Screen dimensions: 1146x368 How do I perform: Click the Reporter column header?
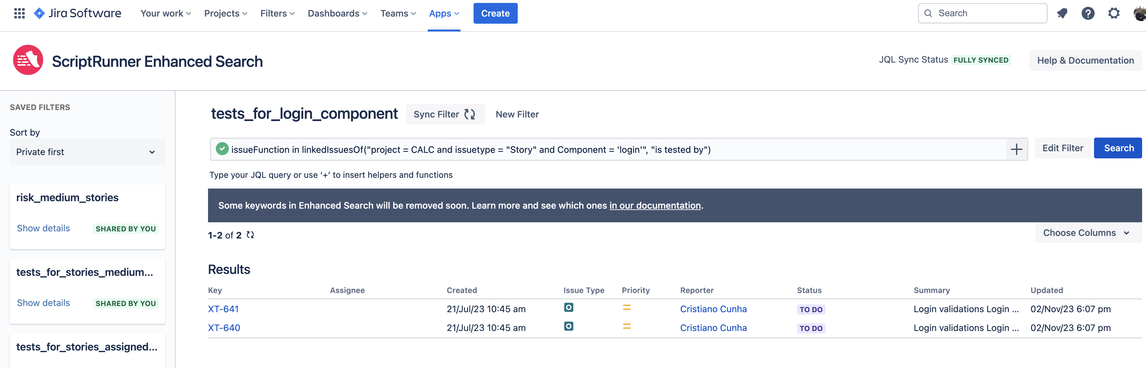click(x=697, y=290)
